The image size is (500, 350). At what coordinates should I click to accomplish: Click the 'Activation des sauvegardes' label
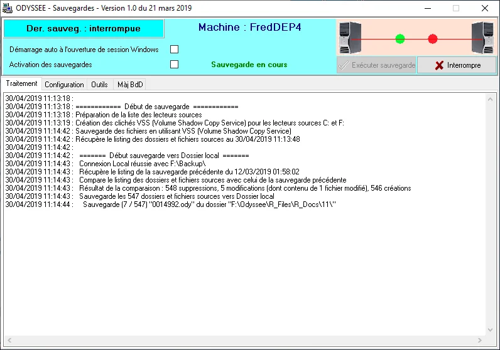[x=50, y=65]
